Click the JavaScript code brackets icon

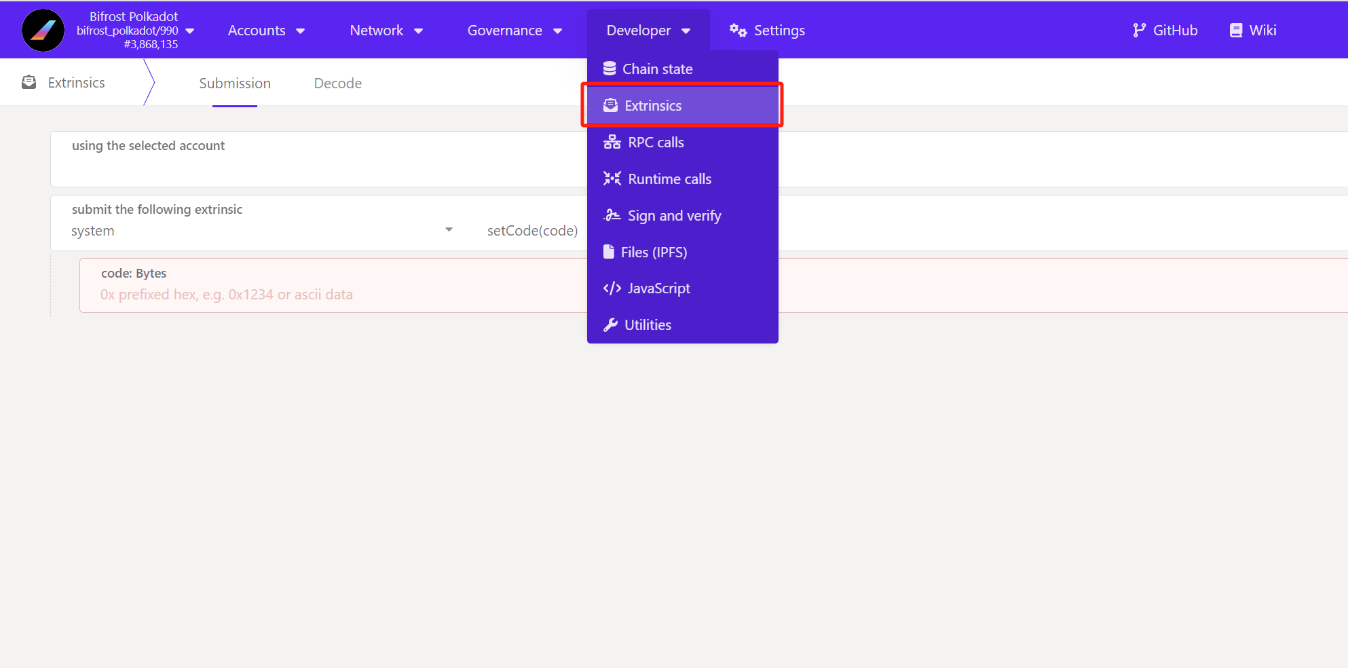pos(612,289)
